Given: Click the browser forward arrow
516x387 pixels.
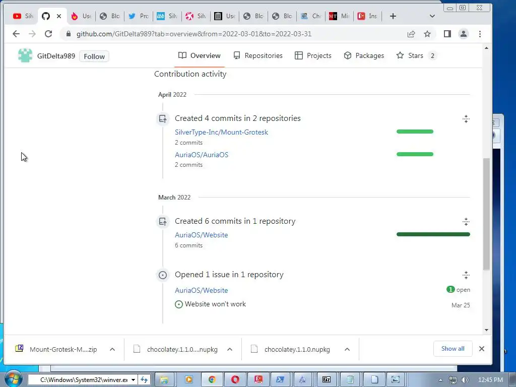Looking at the screenshot, I should (x=32, y=34).
